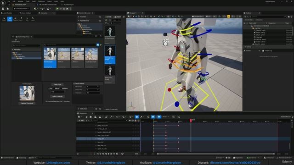Open the 30 fps frame rate dropdown
Viewport: 294px width, 165px height.
(165, 117)
